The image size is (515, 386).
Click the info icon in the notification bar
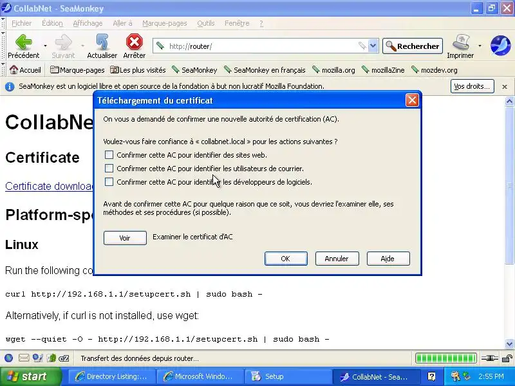click(10, 87)
